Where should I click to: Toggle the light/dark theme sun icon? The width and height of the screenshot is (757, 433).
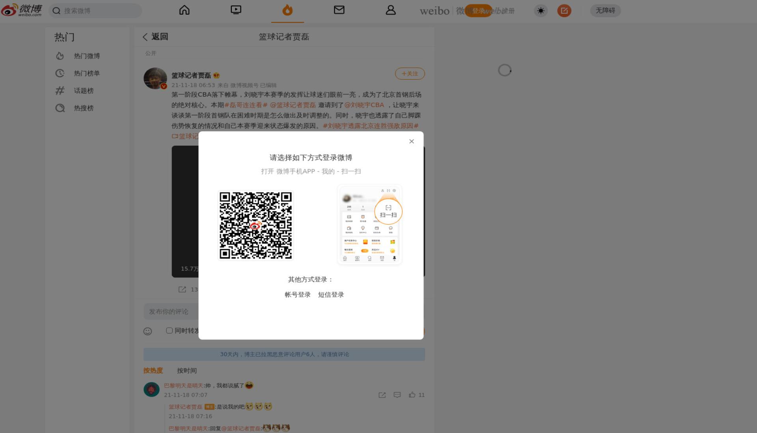pos(541,11)
